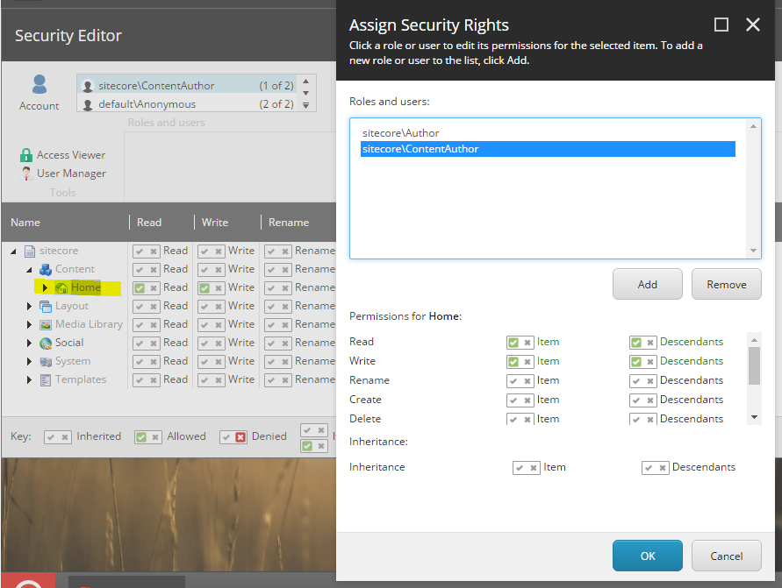This screenshot has height=588, width=782.
Task: Expand the System tree node
Action: click(x=29, y=361)
